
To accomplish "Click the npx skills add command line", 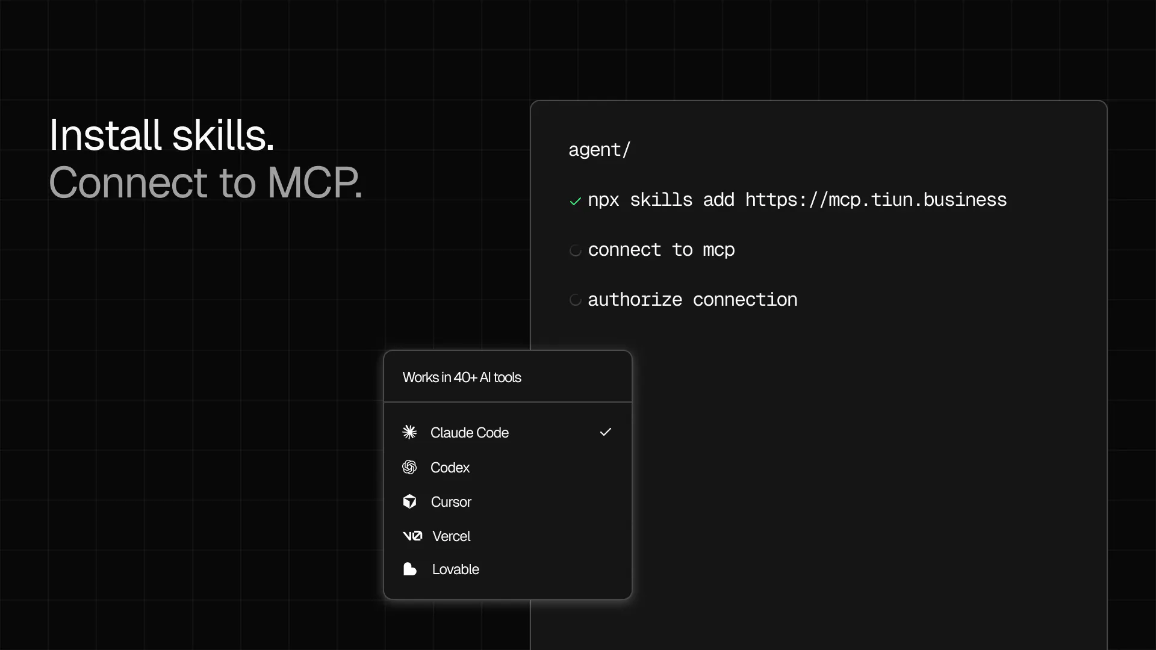I will (797, 200).
